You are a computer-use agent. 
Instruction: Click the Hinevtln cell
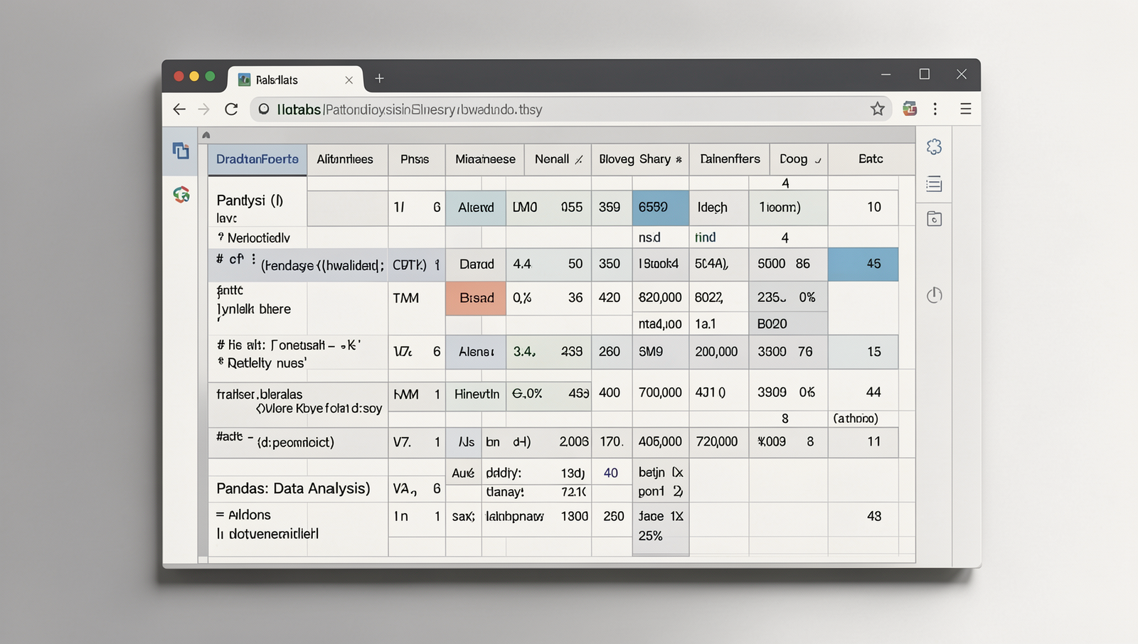point(477,394)
